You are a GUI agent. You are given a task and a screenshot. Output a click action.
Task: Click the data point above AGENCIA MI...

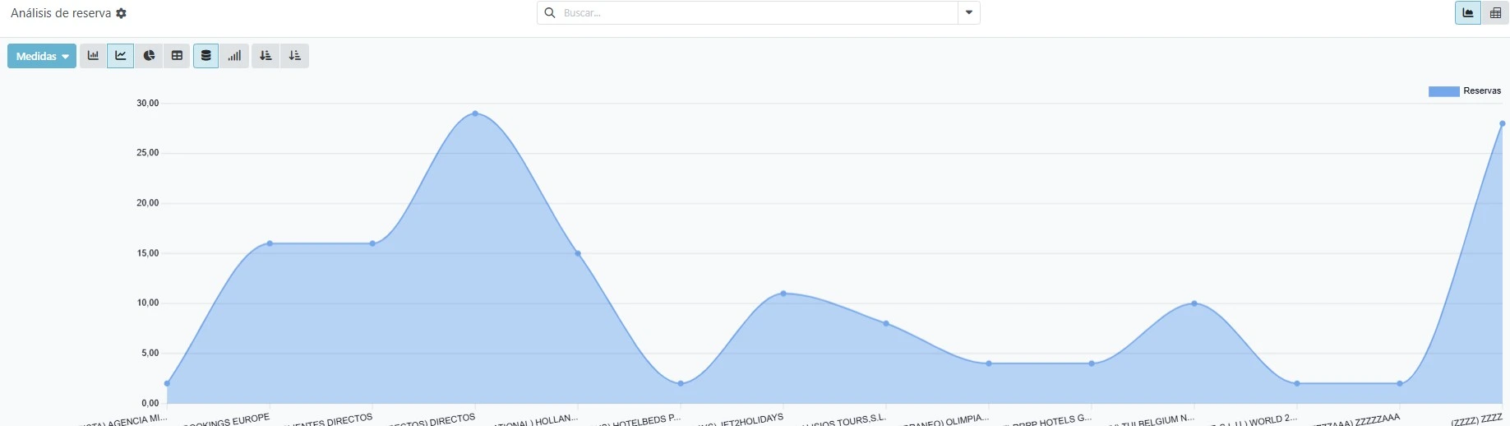click(x=167, y=383)
